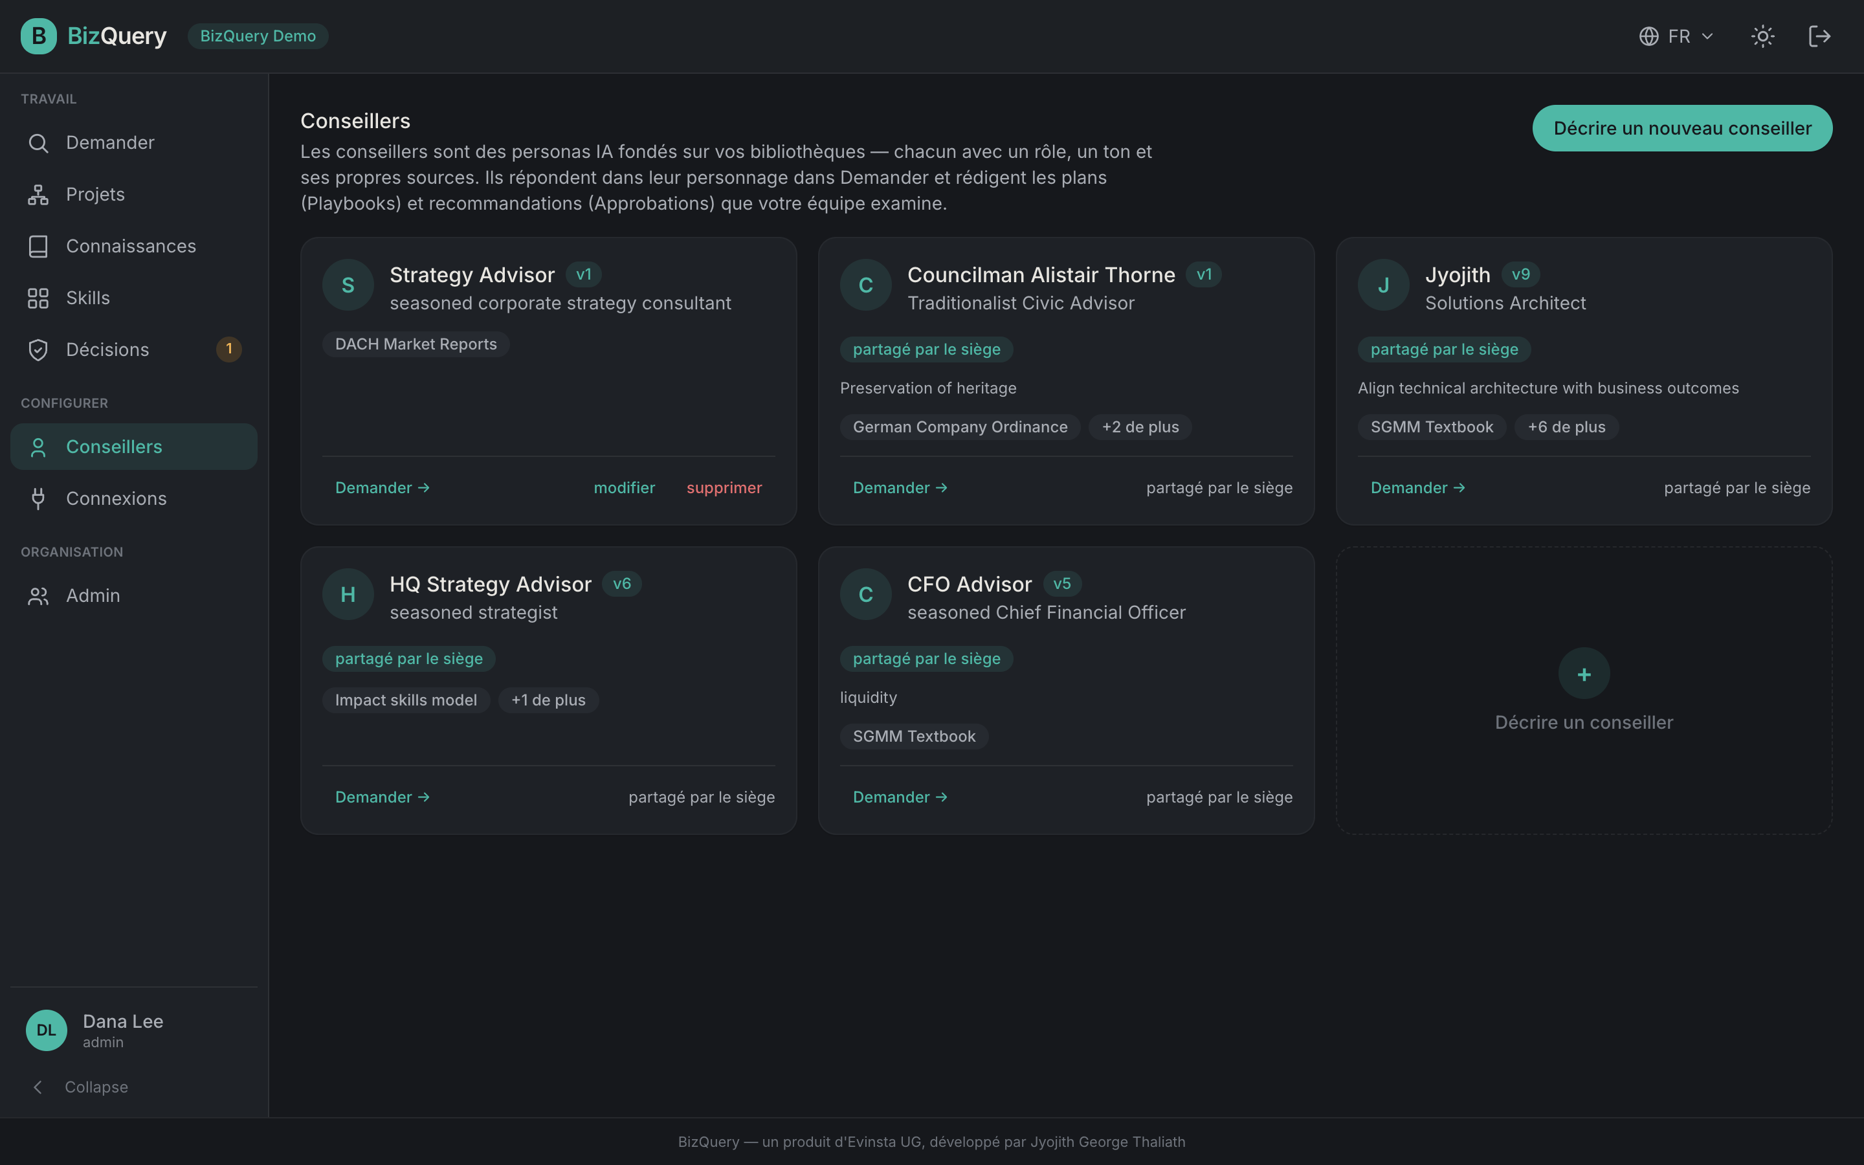
Task: Click the Conseillers person icon
Action: click(38, 448)
